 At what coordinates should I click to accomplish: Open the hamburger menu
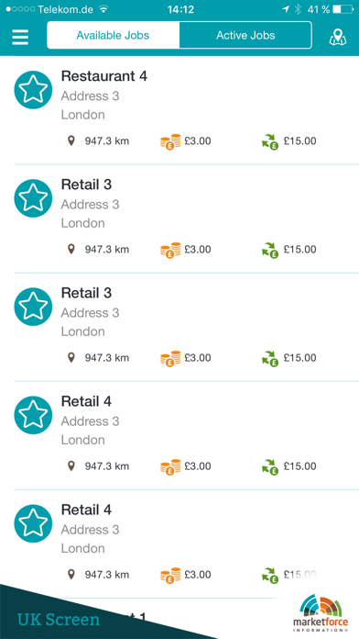click(20, 37)
